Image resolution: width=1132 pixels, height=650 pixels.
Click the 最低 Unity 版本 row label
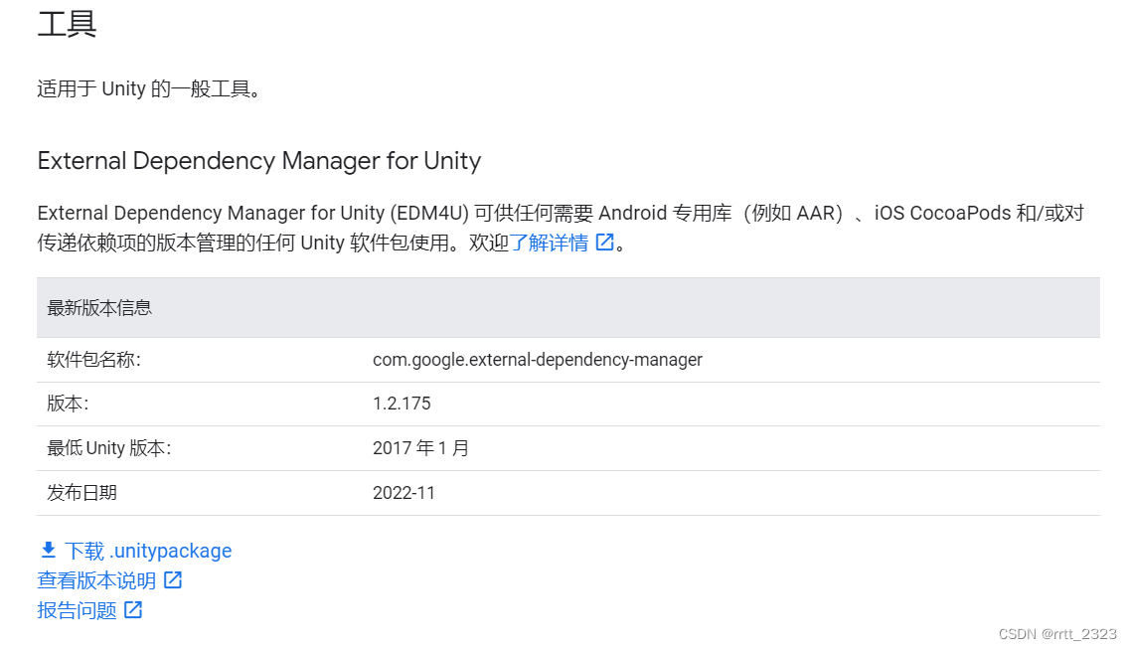tap(109, 448)
